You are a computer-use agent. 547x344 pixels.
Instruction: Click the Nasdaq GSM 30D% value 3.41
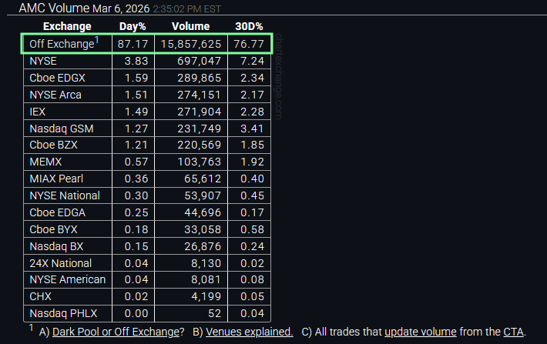[x=252, y=129]
